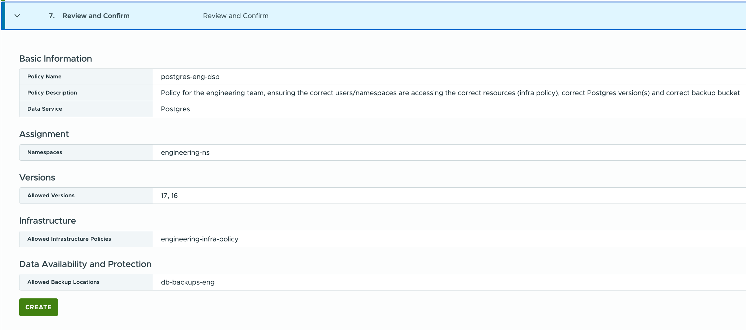The image size is (746, 330).
Task: Click the engineering-infra-policy value
Action: click(x=200, y=239)
